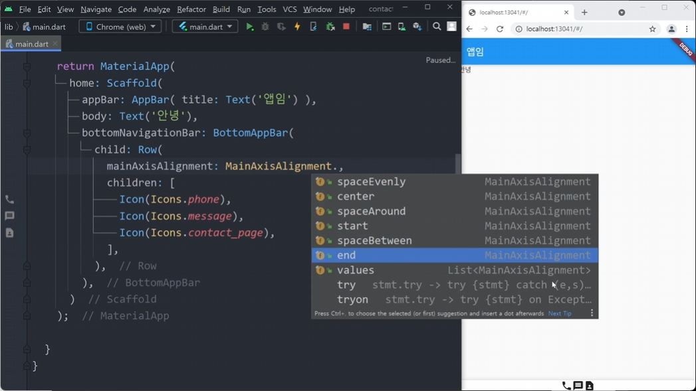696x391 pixels.
Task: Click the phone icon in app bottom bar
Action: pyautogui.click(x=566, y=386)
